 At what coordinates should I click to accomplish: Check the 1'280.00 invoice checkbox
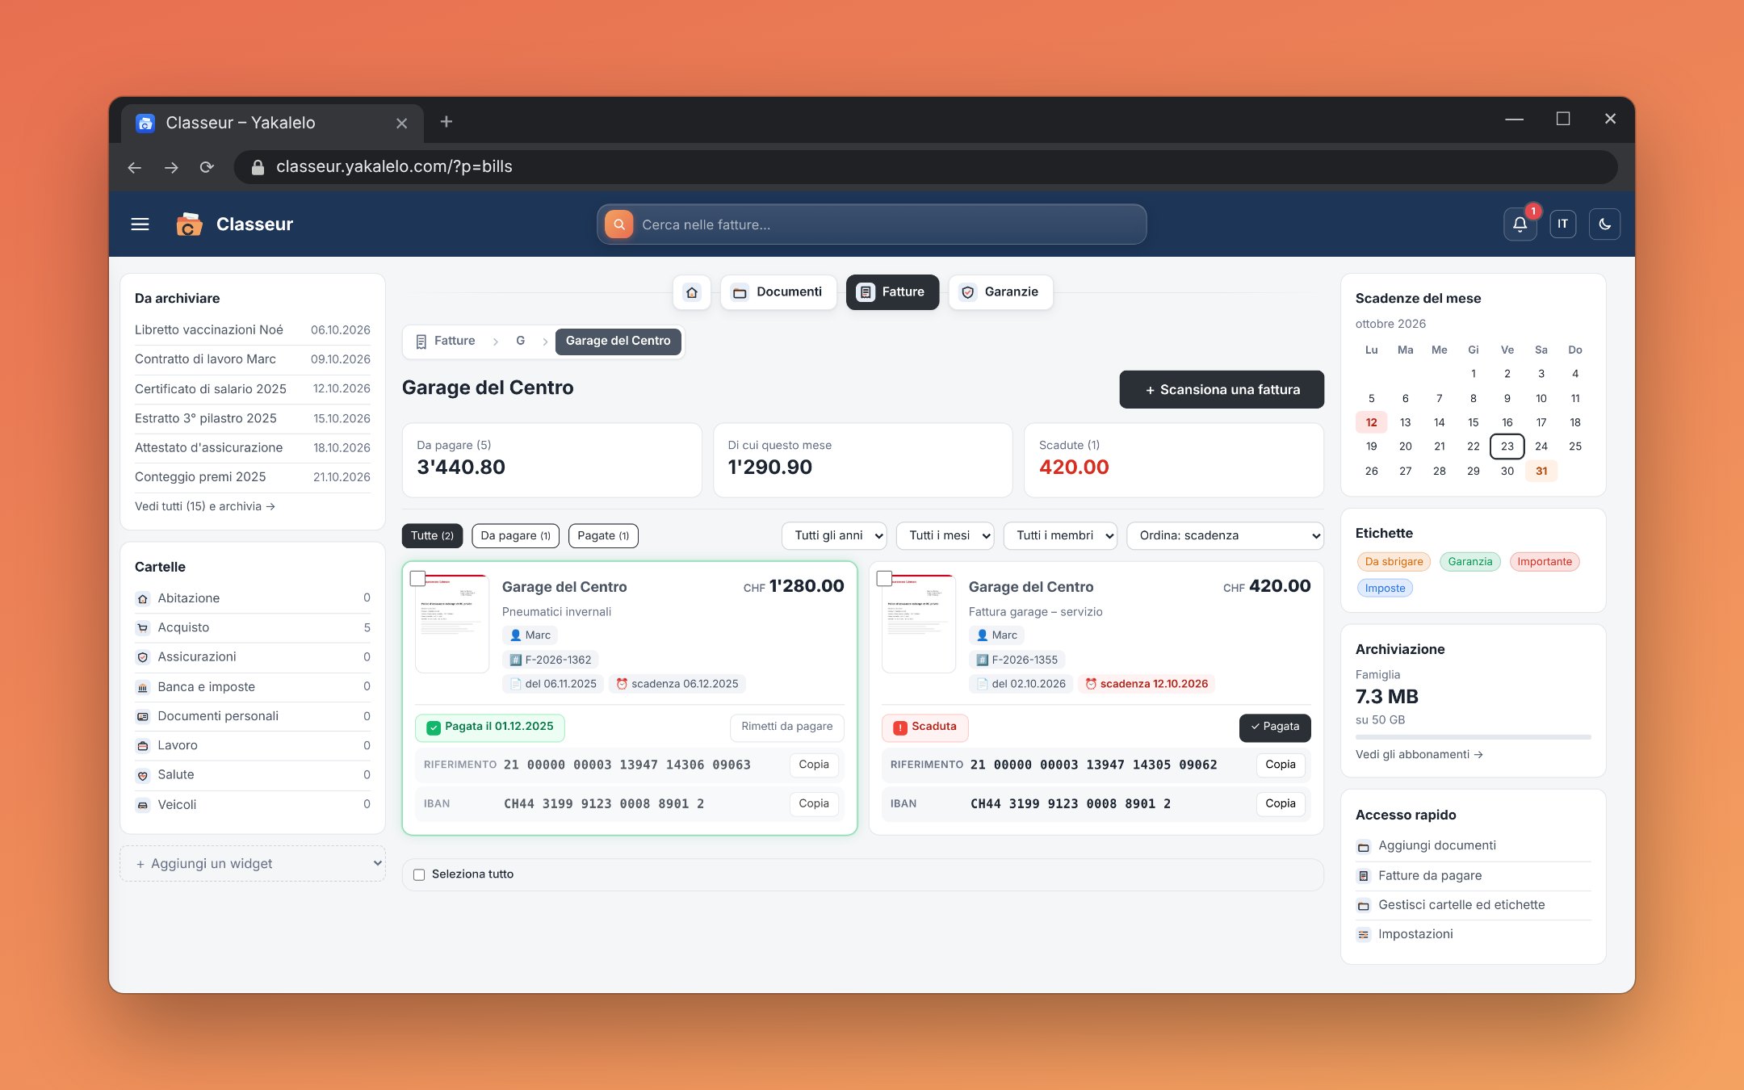(418, 578)
